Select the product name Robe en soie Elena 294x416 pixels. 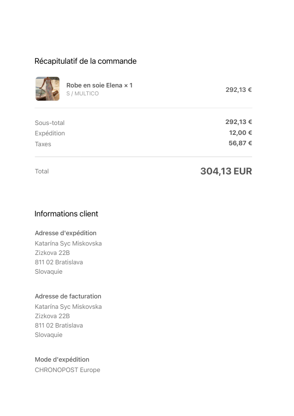pos(94,85)
